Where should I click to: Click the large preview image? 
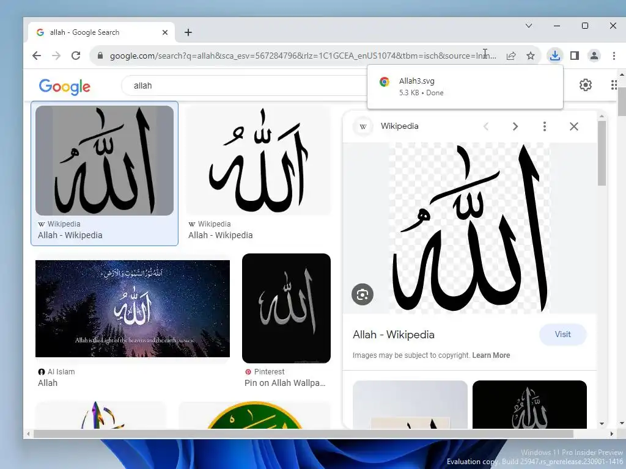(x=469, y=228)
